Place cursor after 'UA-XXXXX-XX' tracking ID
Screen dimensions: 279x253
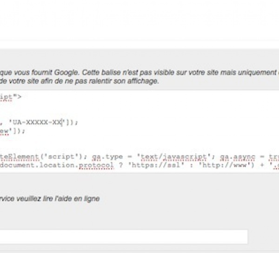(x=61, y=123)
